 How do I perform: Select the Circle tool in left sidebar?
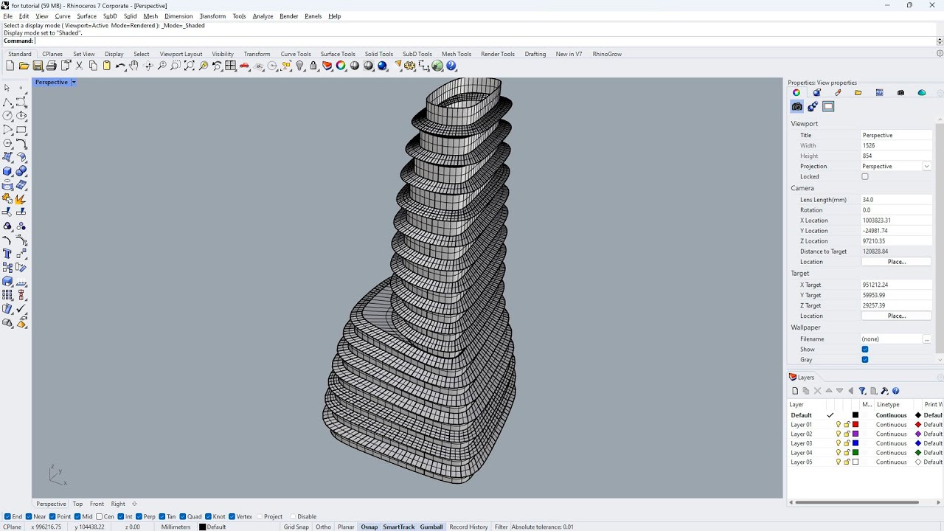7,116
